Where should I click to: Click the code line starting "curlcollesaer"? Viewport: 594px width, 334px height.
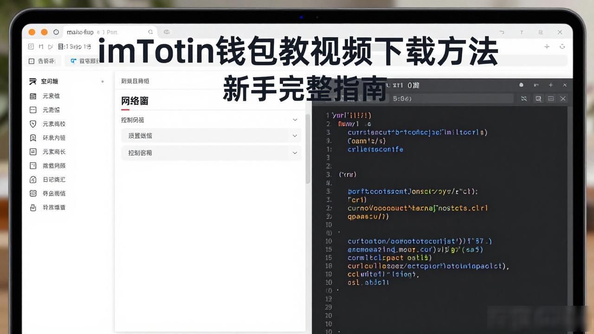pos(428,266)
